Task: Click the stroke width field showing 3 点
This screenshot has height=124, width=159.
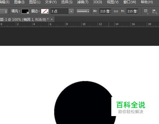Action: 59,11
